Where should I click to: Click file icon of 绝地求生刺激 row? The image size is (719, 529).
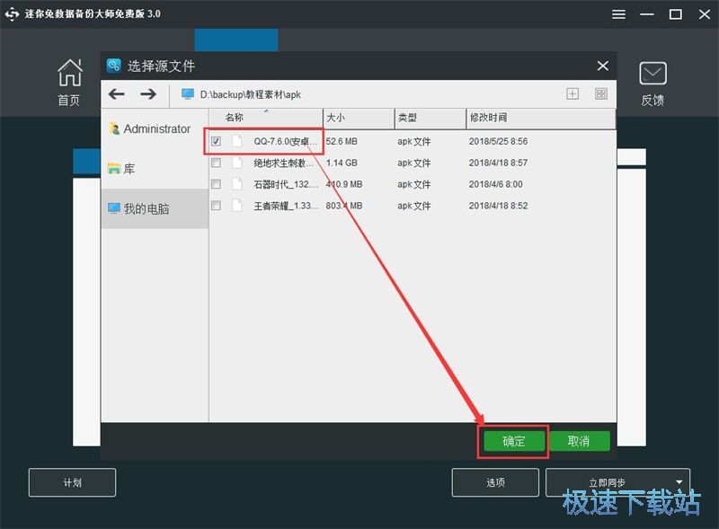(237, 163)
